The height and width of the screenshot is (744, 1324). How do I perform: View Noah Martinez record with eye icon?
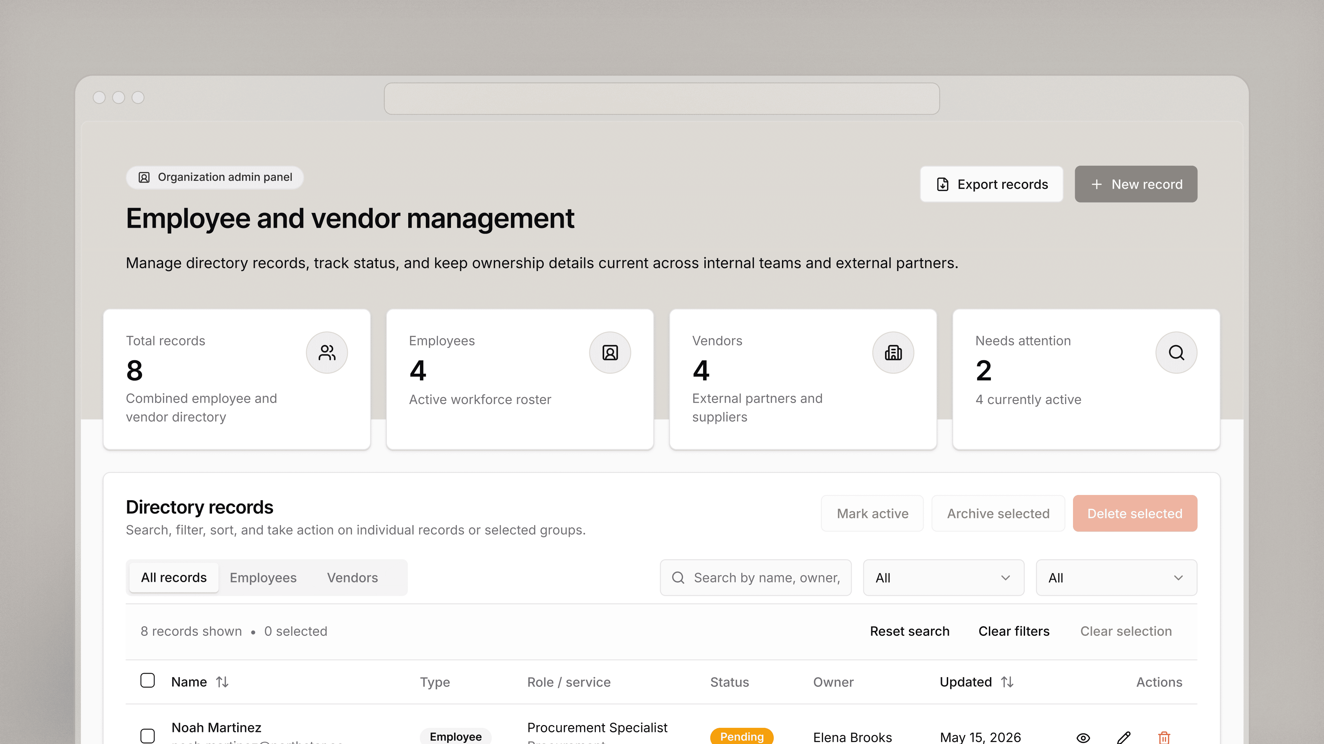click(x=1083, y=738)
